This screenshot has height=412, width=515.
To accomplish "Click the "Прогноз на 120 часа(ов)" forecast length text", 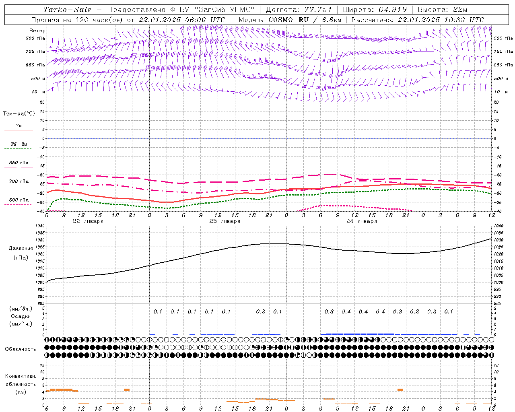I will tap(78, 20).
